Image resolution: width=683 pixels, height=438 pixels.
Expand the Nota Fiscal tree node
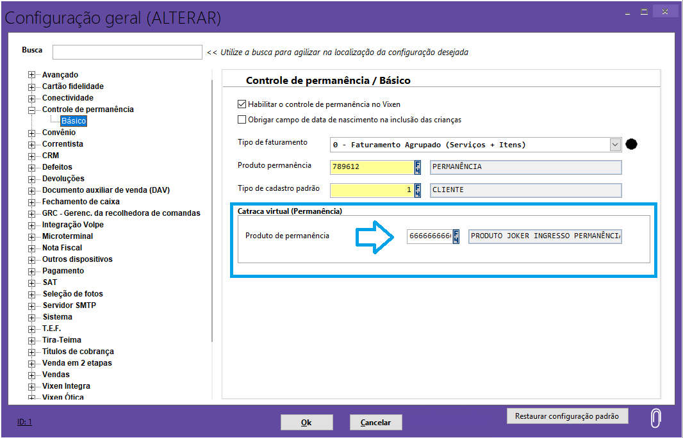(31, 248)
